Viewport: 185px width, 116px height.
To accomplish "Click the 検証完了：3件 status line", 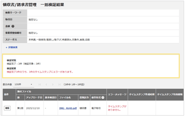I will 24,64.
